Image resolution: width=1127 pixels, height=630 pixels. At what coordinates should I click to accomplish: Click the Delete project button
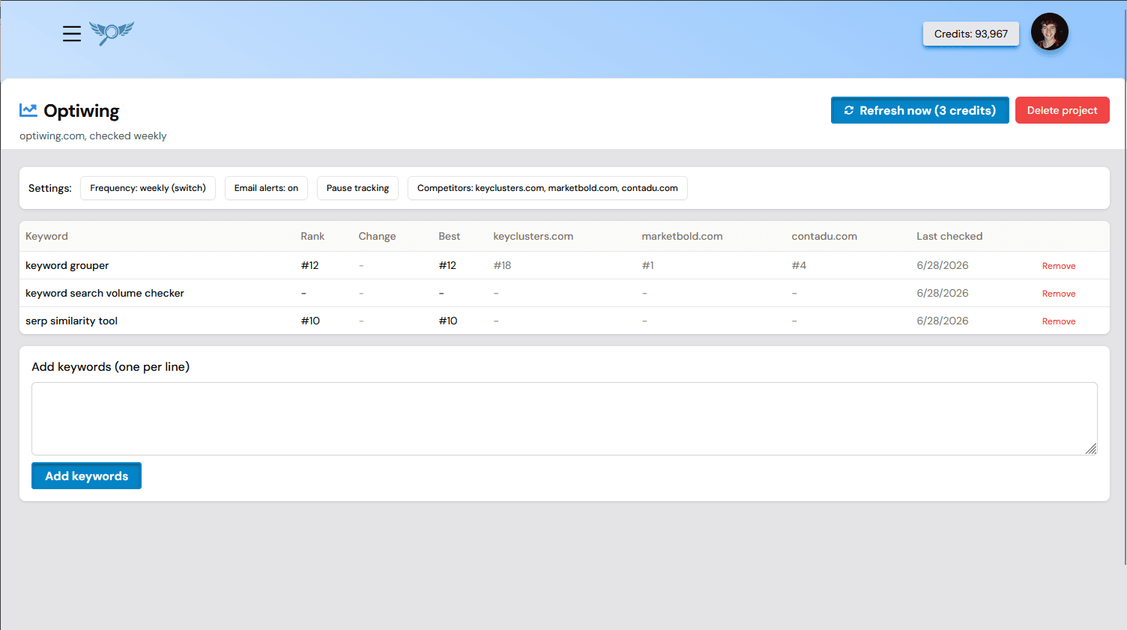point(1062,110)
